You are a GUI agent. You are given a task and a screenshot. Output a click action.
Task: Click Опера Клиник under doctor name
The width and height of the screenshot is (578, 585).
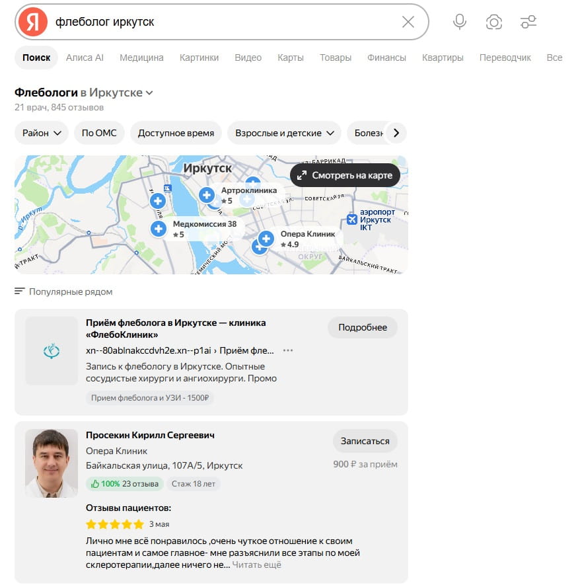[116, 451]
